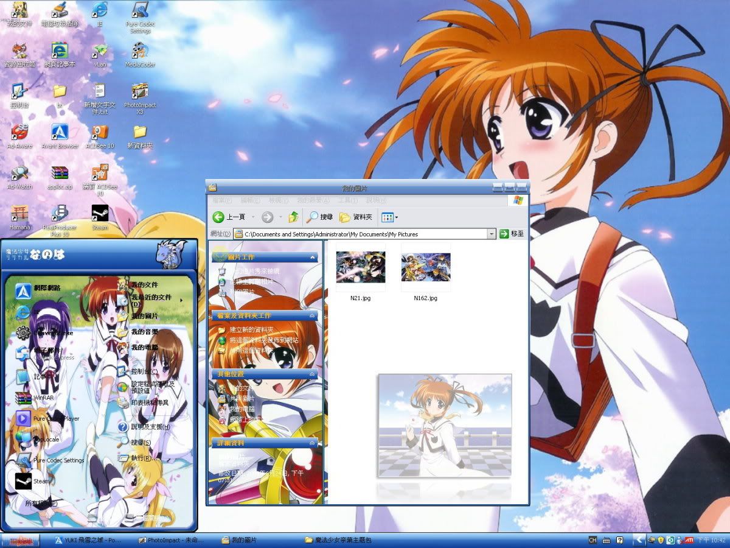The width and height of the screenshot is (730, 548).
Task: Launch Steam from the Start menu
Action: [33, 481]
